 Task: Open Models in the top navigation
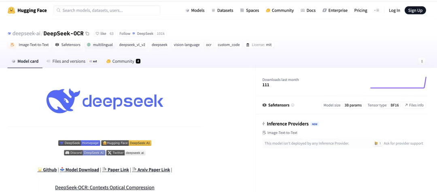tap(195, 10)
